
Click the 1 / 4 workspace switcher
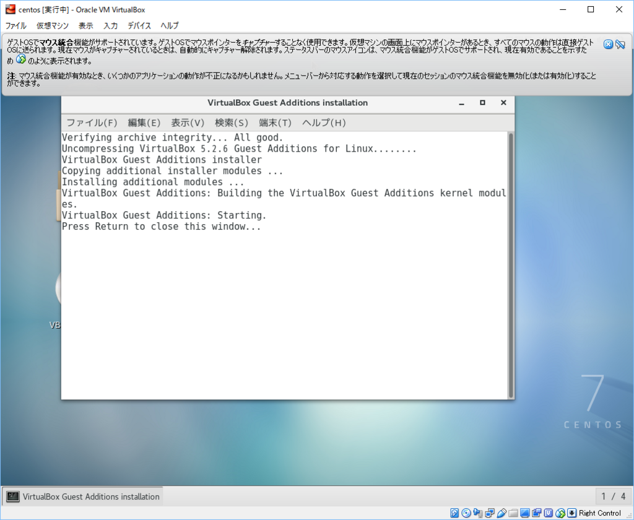coord(613,496)
